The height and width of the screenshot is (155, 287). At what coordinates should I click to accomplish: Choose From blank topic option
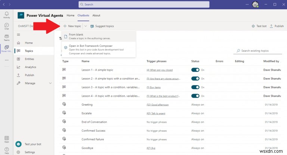point(99,36)
